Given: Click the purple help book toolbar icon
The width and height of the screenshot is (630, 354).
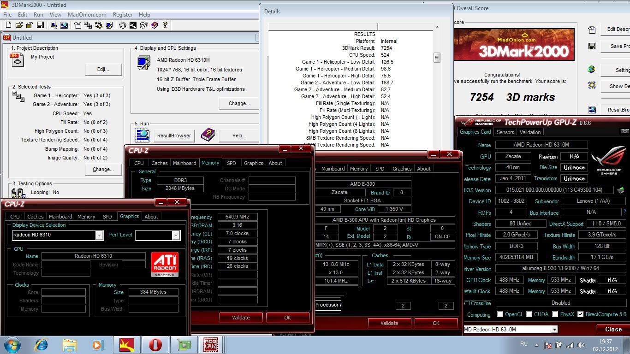Looking at the screenshot, I should click(154, 25).
